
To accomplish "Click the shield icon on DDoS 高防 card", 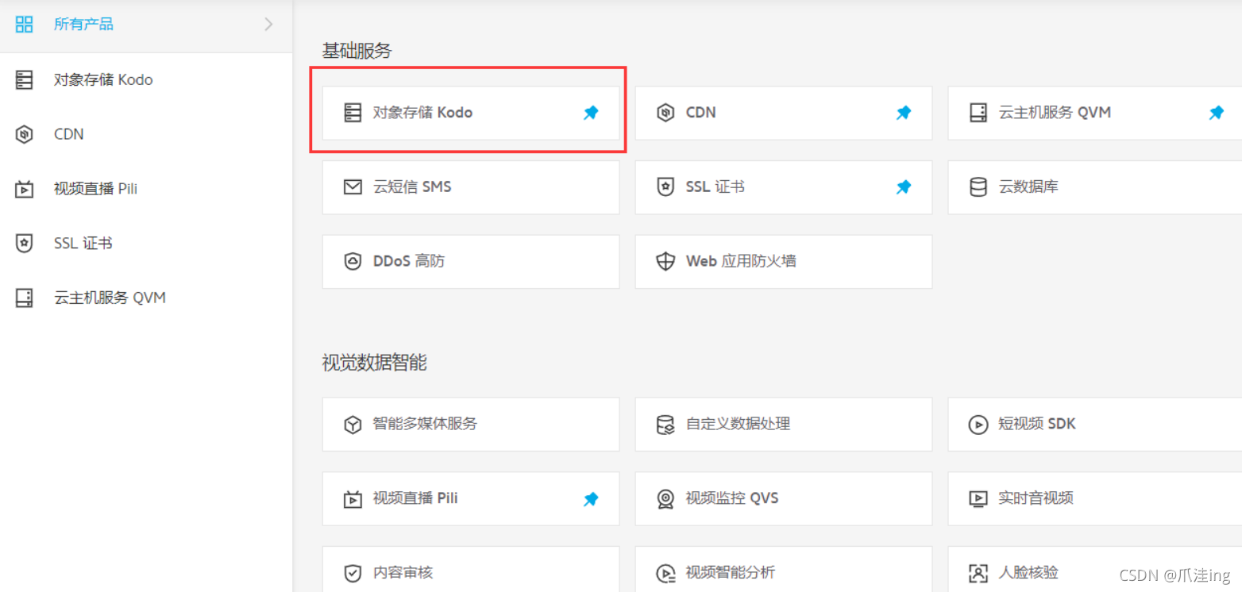I will point(353,261).
